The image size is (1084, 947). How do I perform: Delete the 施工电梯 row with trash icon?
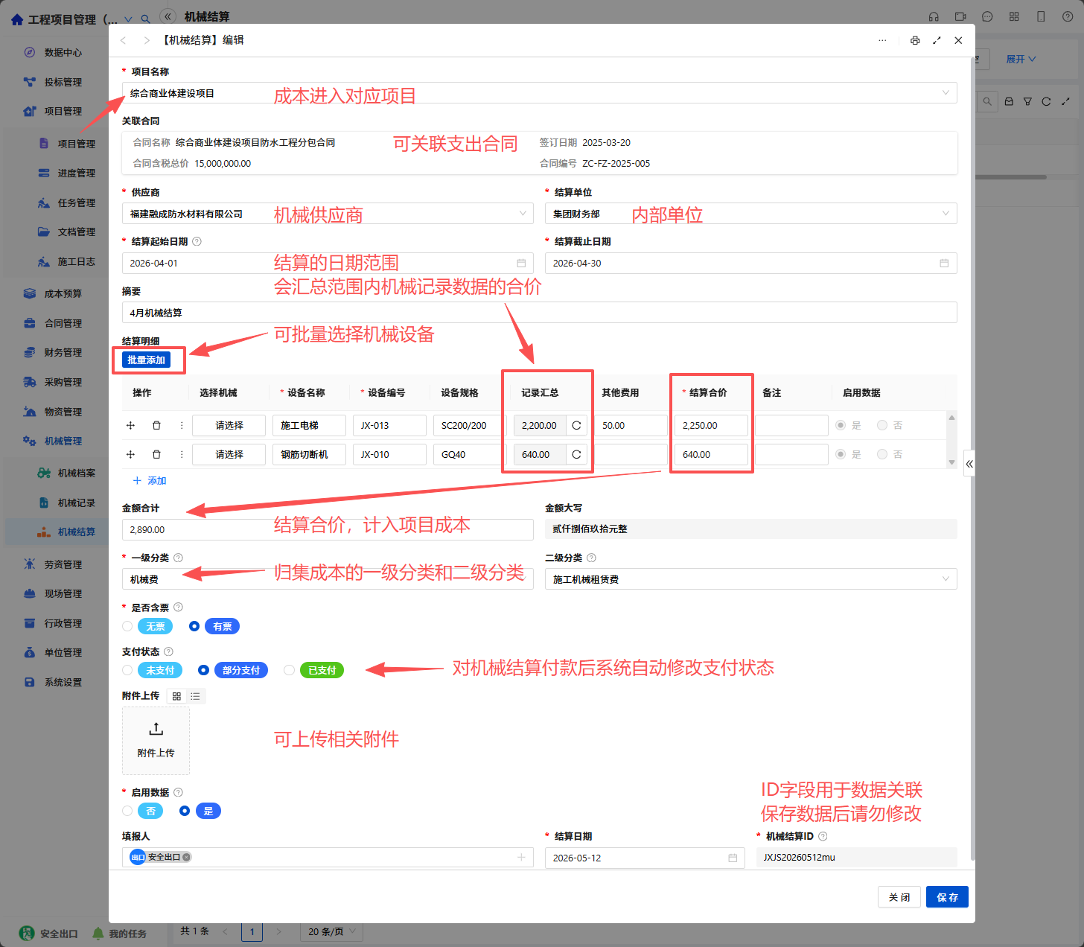(156, 425)
